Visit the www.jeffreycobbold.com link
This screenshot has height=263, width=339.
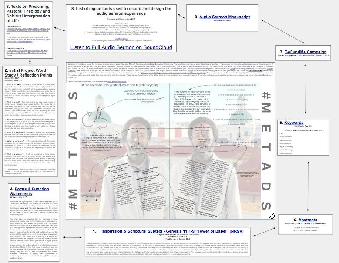coord(117,82)
